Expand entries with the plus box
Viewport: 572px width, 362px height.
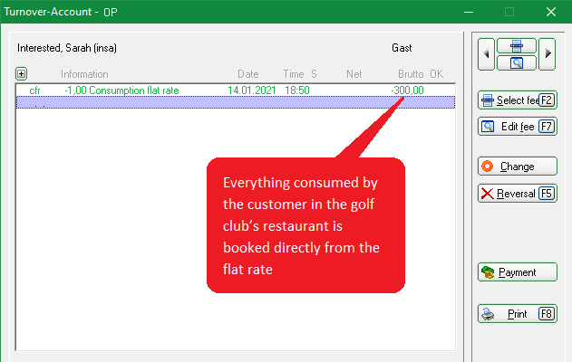pos(21,74)
